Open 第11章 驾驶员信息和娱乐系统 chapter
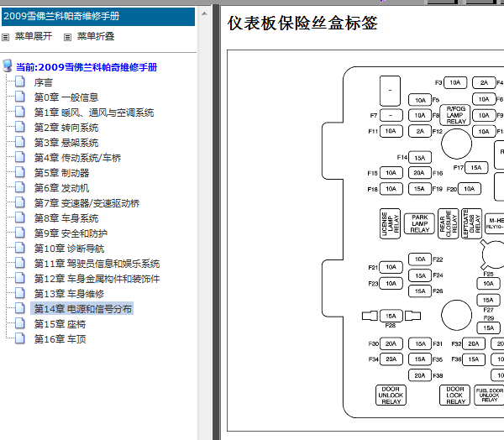The height and width of the screenshot is (440, 504). coord(97,264)
